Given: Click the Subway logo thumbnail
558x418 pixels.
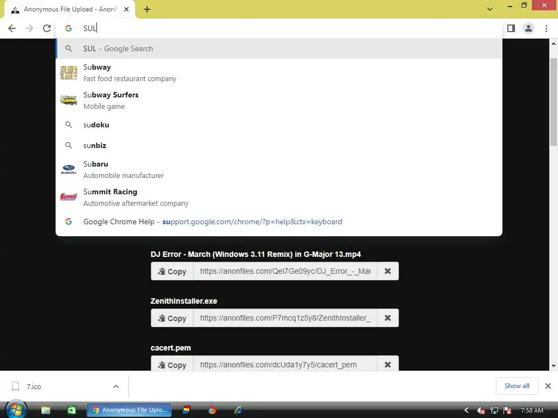Looking at the screenshot, I should (x=69, y=72).
